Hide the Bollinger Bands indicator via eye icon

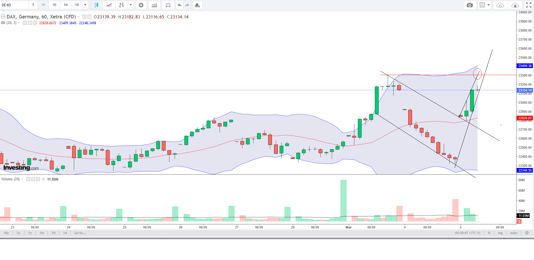point(25,23)
